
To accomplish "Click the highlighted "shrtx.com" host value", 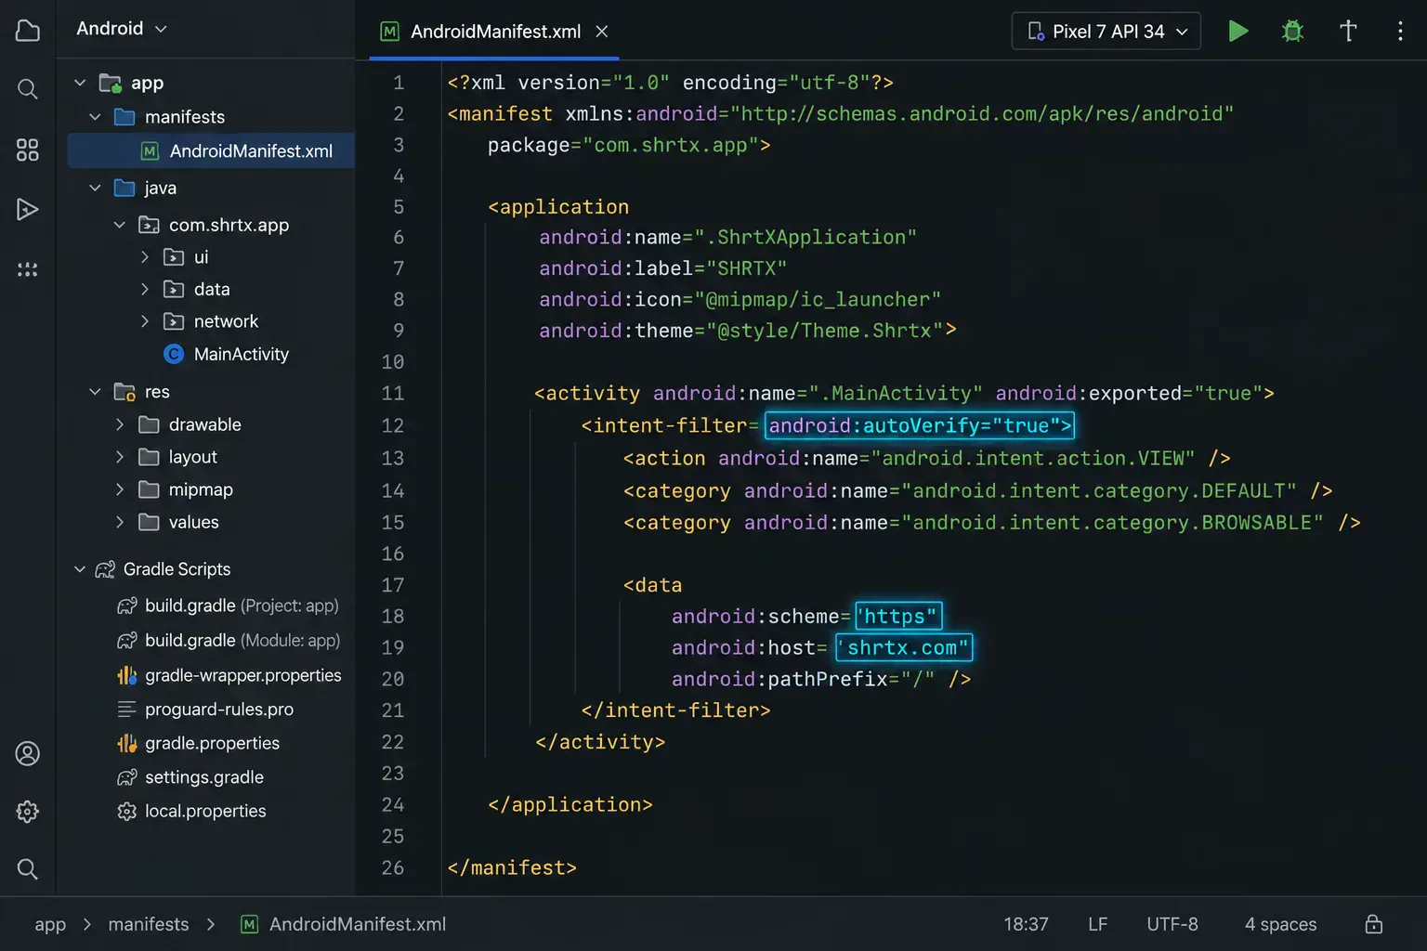I will 904,647.
